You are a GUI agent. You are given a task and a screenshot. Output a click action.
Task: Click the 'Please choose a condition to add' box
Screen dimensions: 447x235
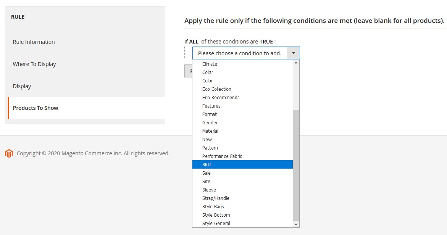(x=240, y=53)
